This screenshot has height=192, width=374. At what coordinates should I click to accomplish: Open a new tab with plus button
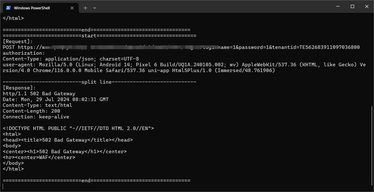point(85,8)
